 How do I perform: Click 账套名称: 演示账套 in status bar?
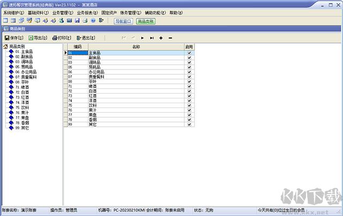tap(19, 210)
